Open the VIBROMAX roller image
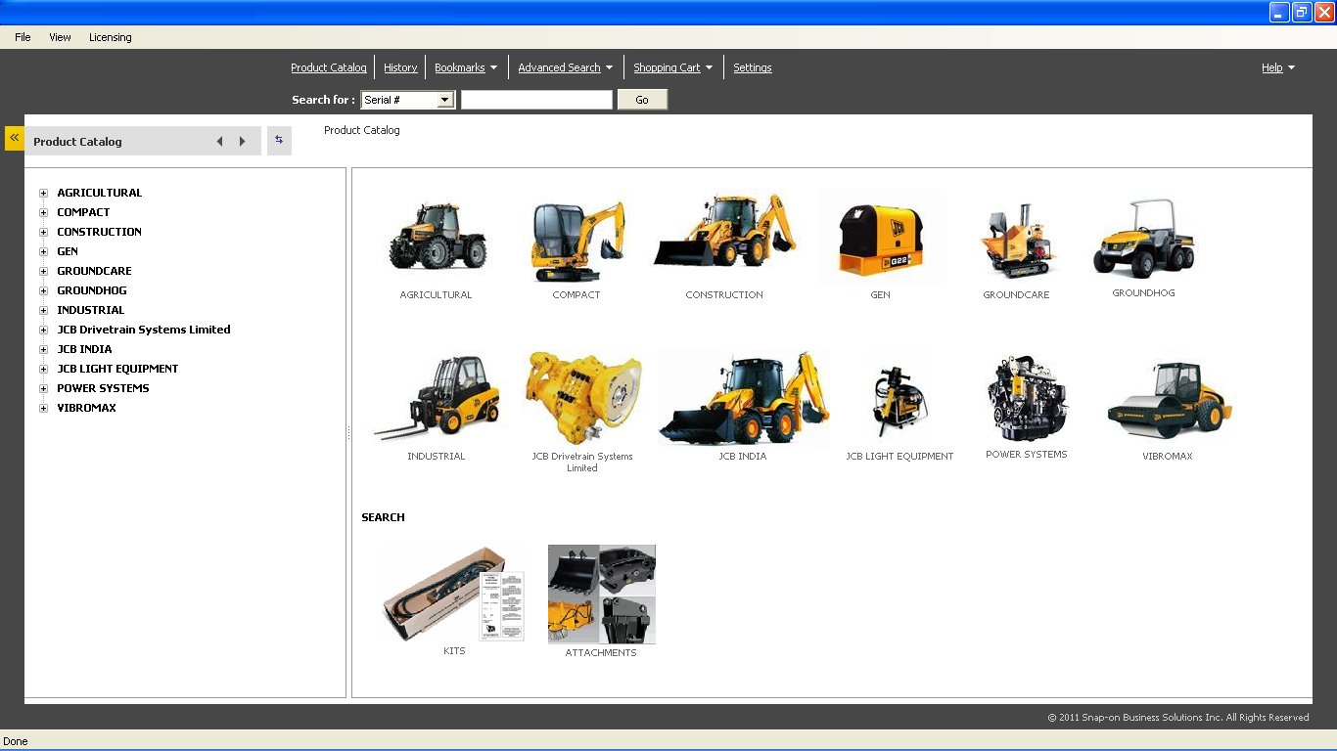1337x751 pixels. click(x=1168, y=401)
